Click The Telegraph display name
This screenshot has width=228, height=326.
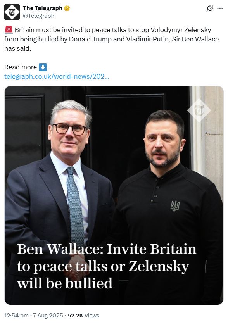coord(43,8)
